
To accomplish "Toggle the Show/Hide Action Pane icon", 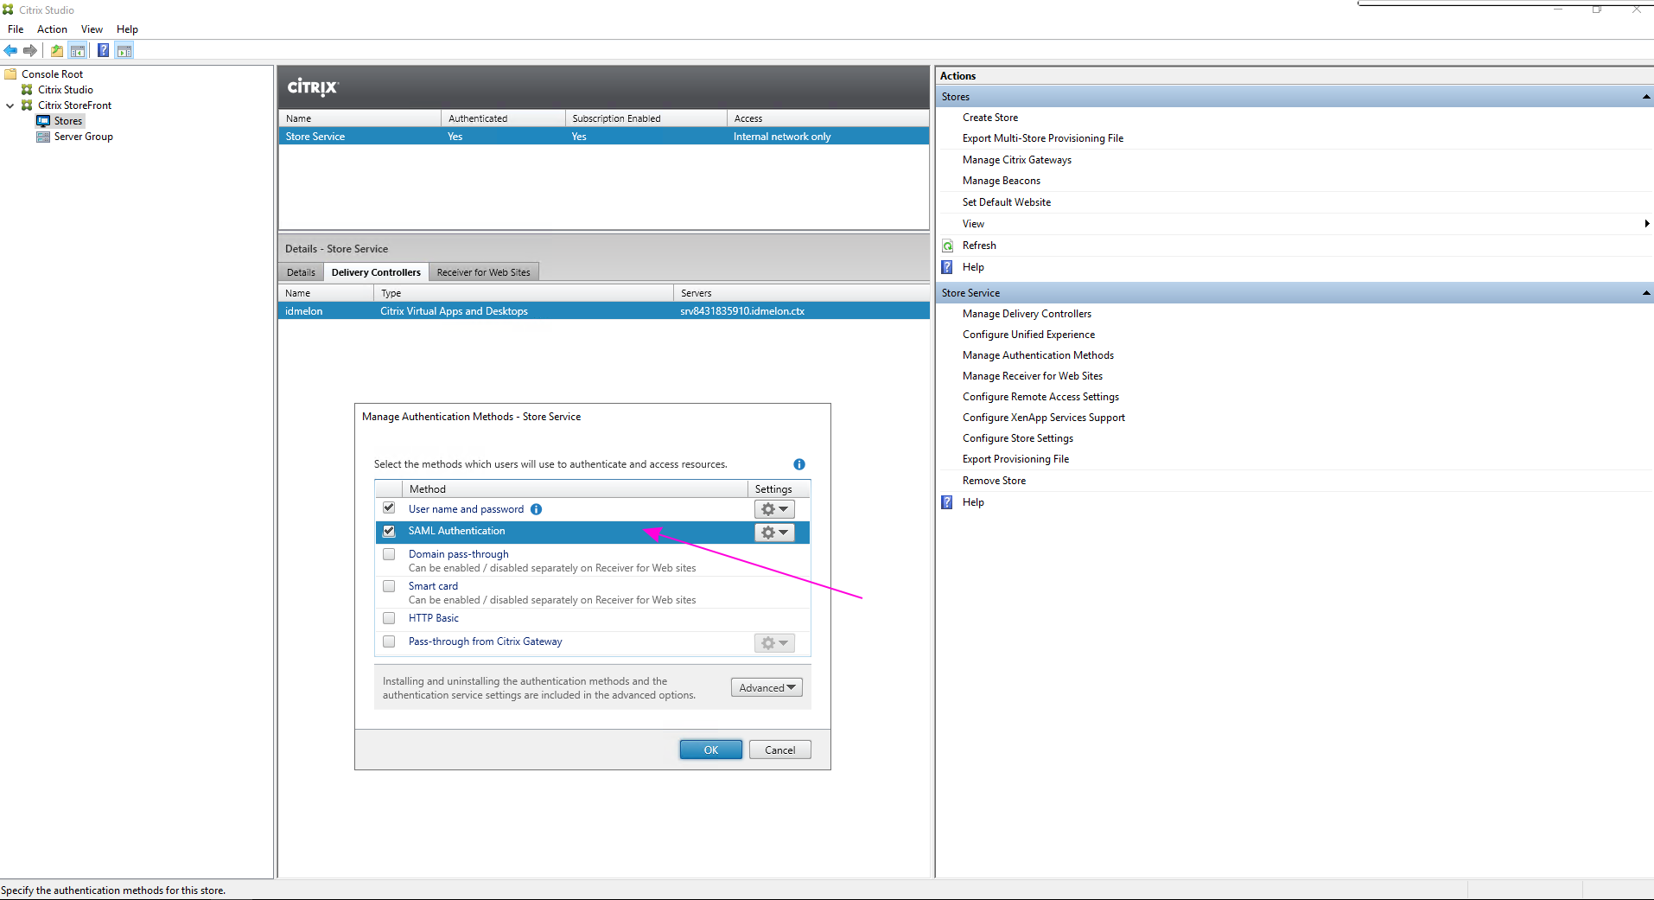I will pos(124,50).
